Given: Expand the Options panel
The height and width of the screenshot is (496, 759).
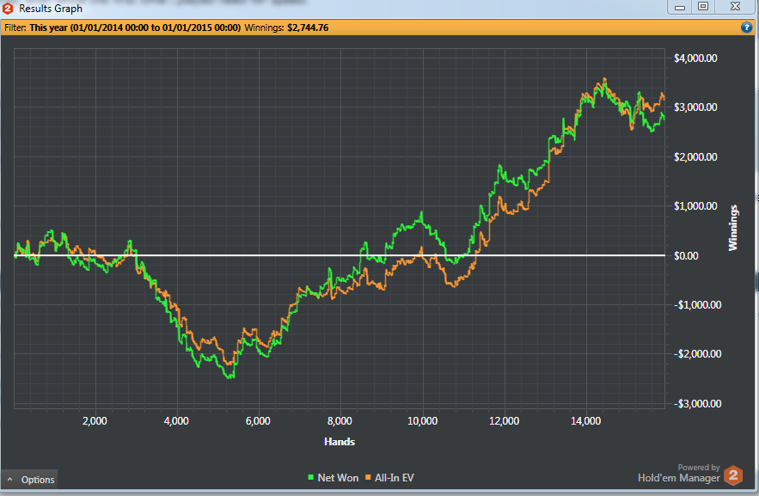Looking at the screenshot, I should pos(29,480).
